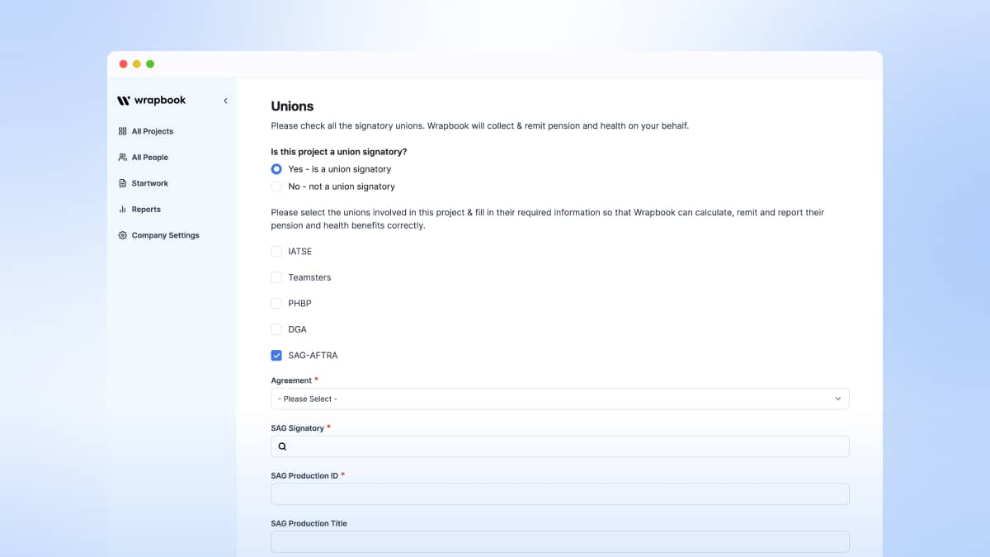Click the SAG Production Title label
The image size is (990, 557).
point(309,523)
